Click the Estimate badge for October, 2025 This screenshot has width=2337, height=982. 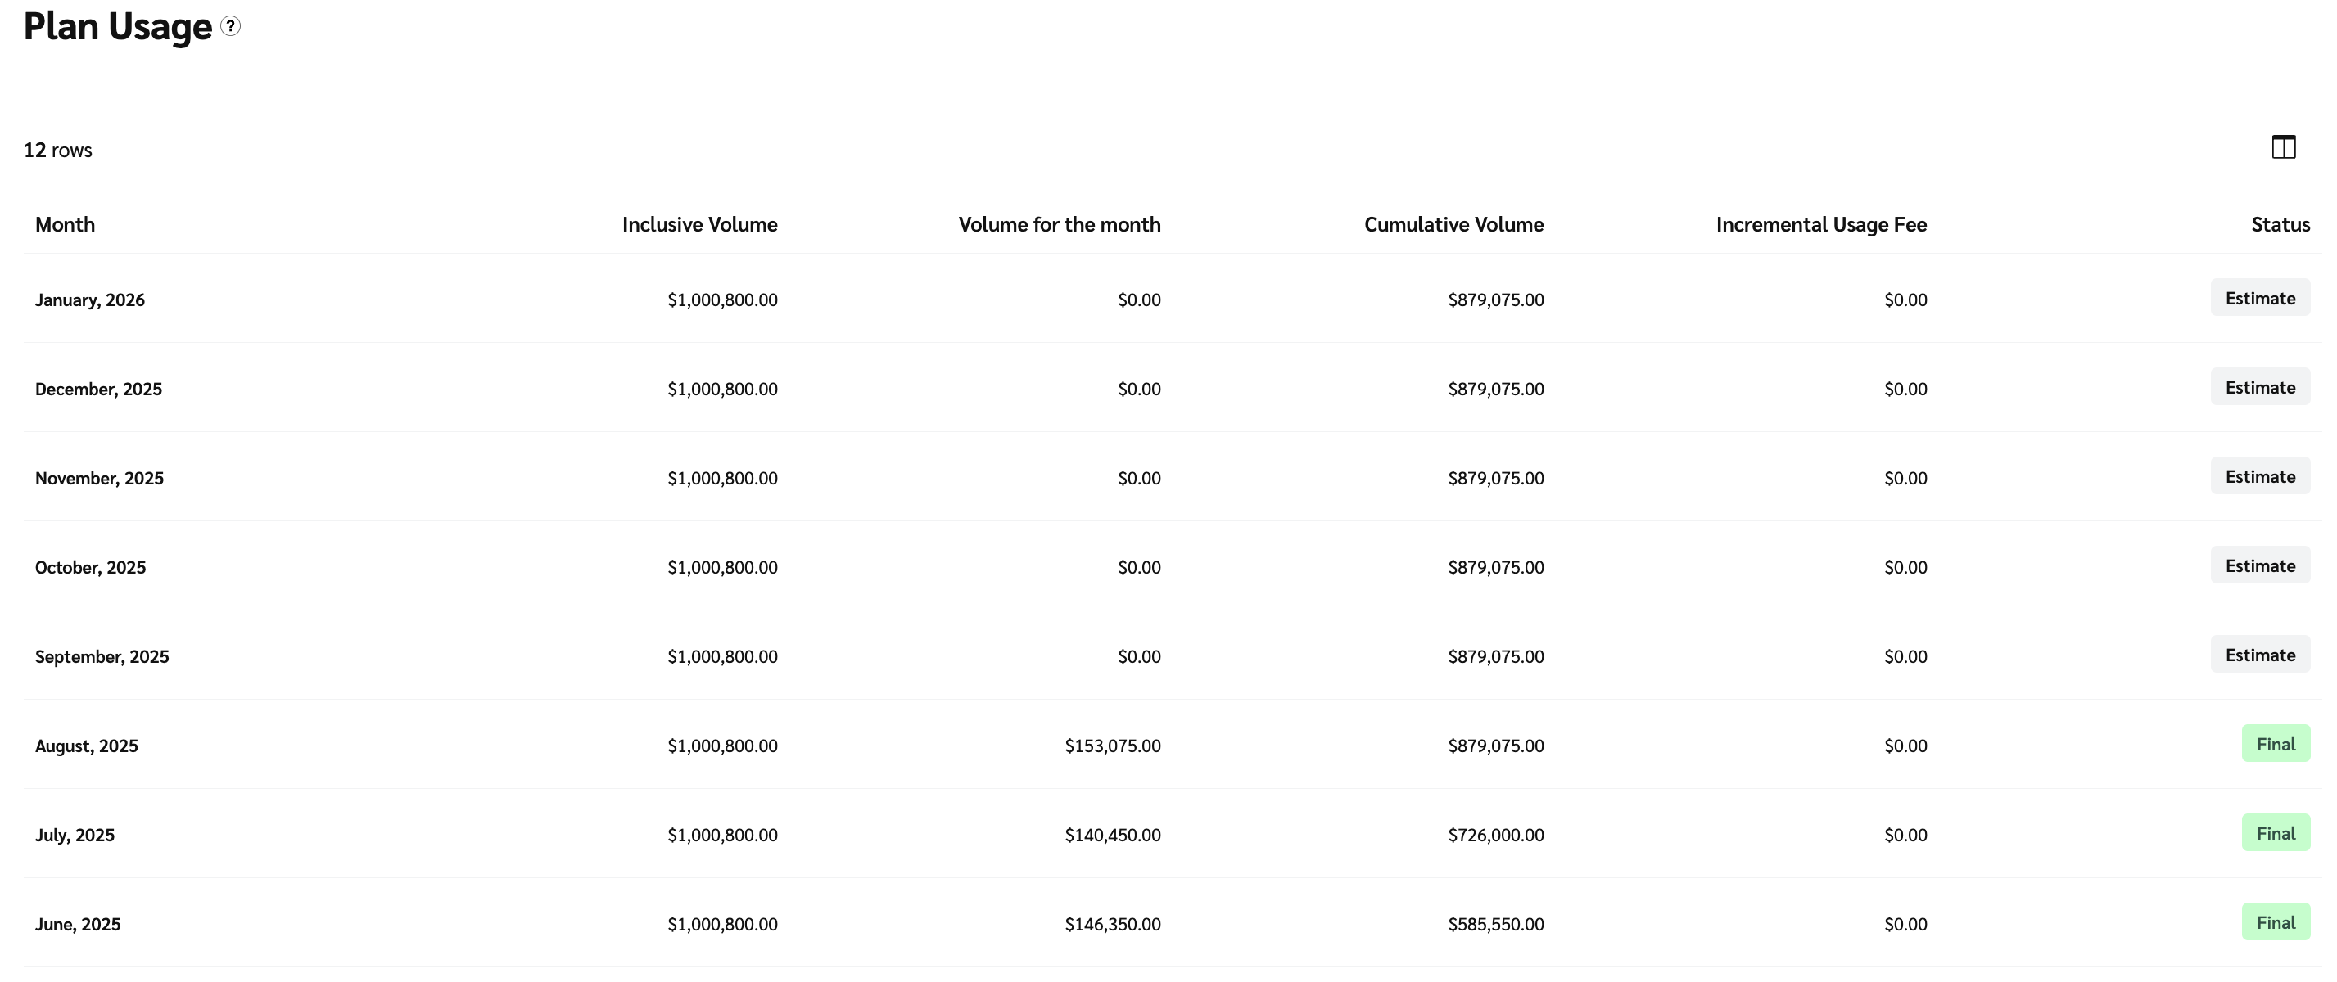(x=2260, y=565)
